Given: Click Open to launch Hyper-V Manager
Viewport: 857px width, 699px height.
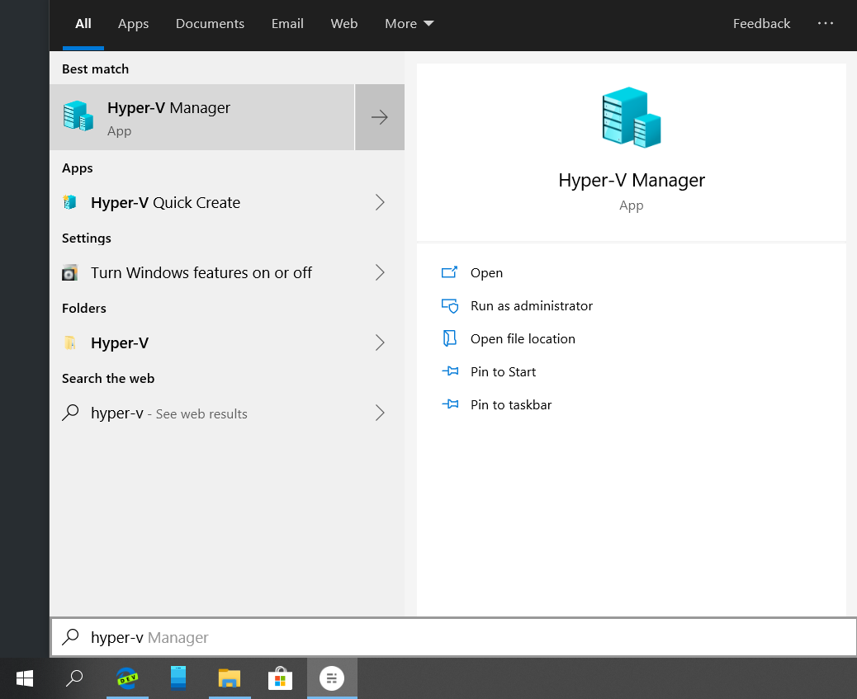Looking at the screenshot, I should pos(486,272).
